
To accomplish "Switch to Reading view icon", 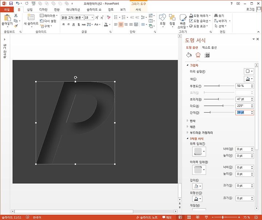I will tap(198, 217).
